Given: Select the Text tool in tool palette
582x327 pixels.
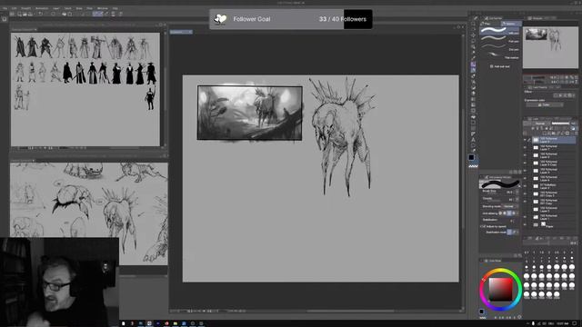Looking at the screenshot, I should coord(473,140).
